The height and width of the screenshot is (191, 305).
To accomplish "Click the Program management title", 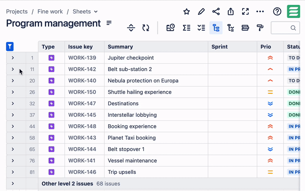I will pos(53,23).
